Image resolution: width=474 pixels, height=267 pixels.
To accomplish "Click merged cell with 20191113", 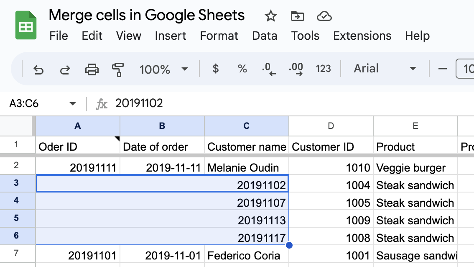I will tap(162, 218).
